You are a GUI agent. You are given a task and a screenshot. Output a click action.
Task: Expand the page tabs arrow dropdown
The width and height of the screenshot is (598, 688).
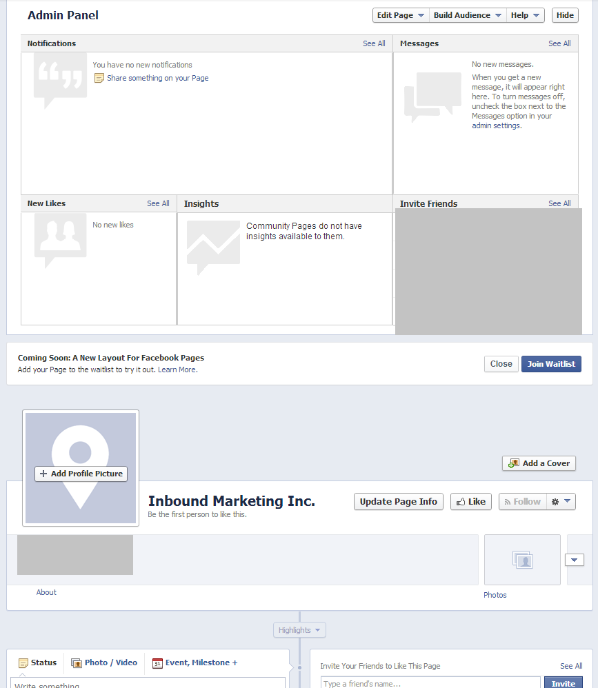click(x=574, y=560)
